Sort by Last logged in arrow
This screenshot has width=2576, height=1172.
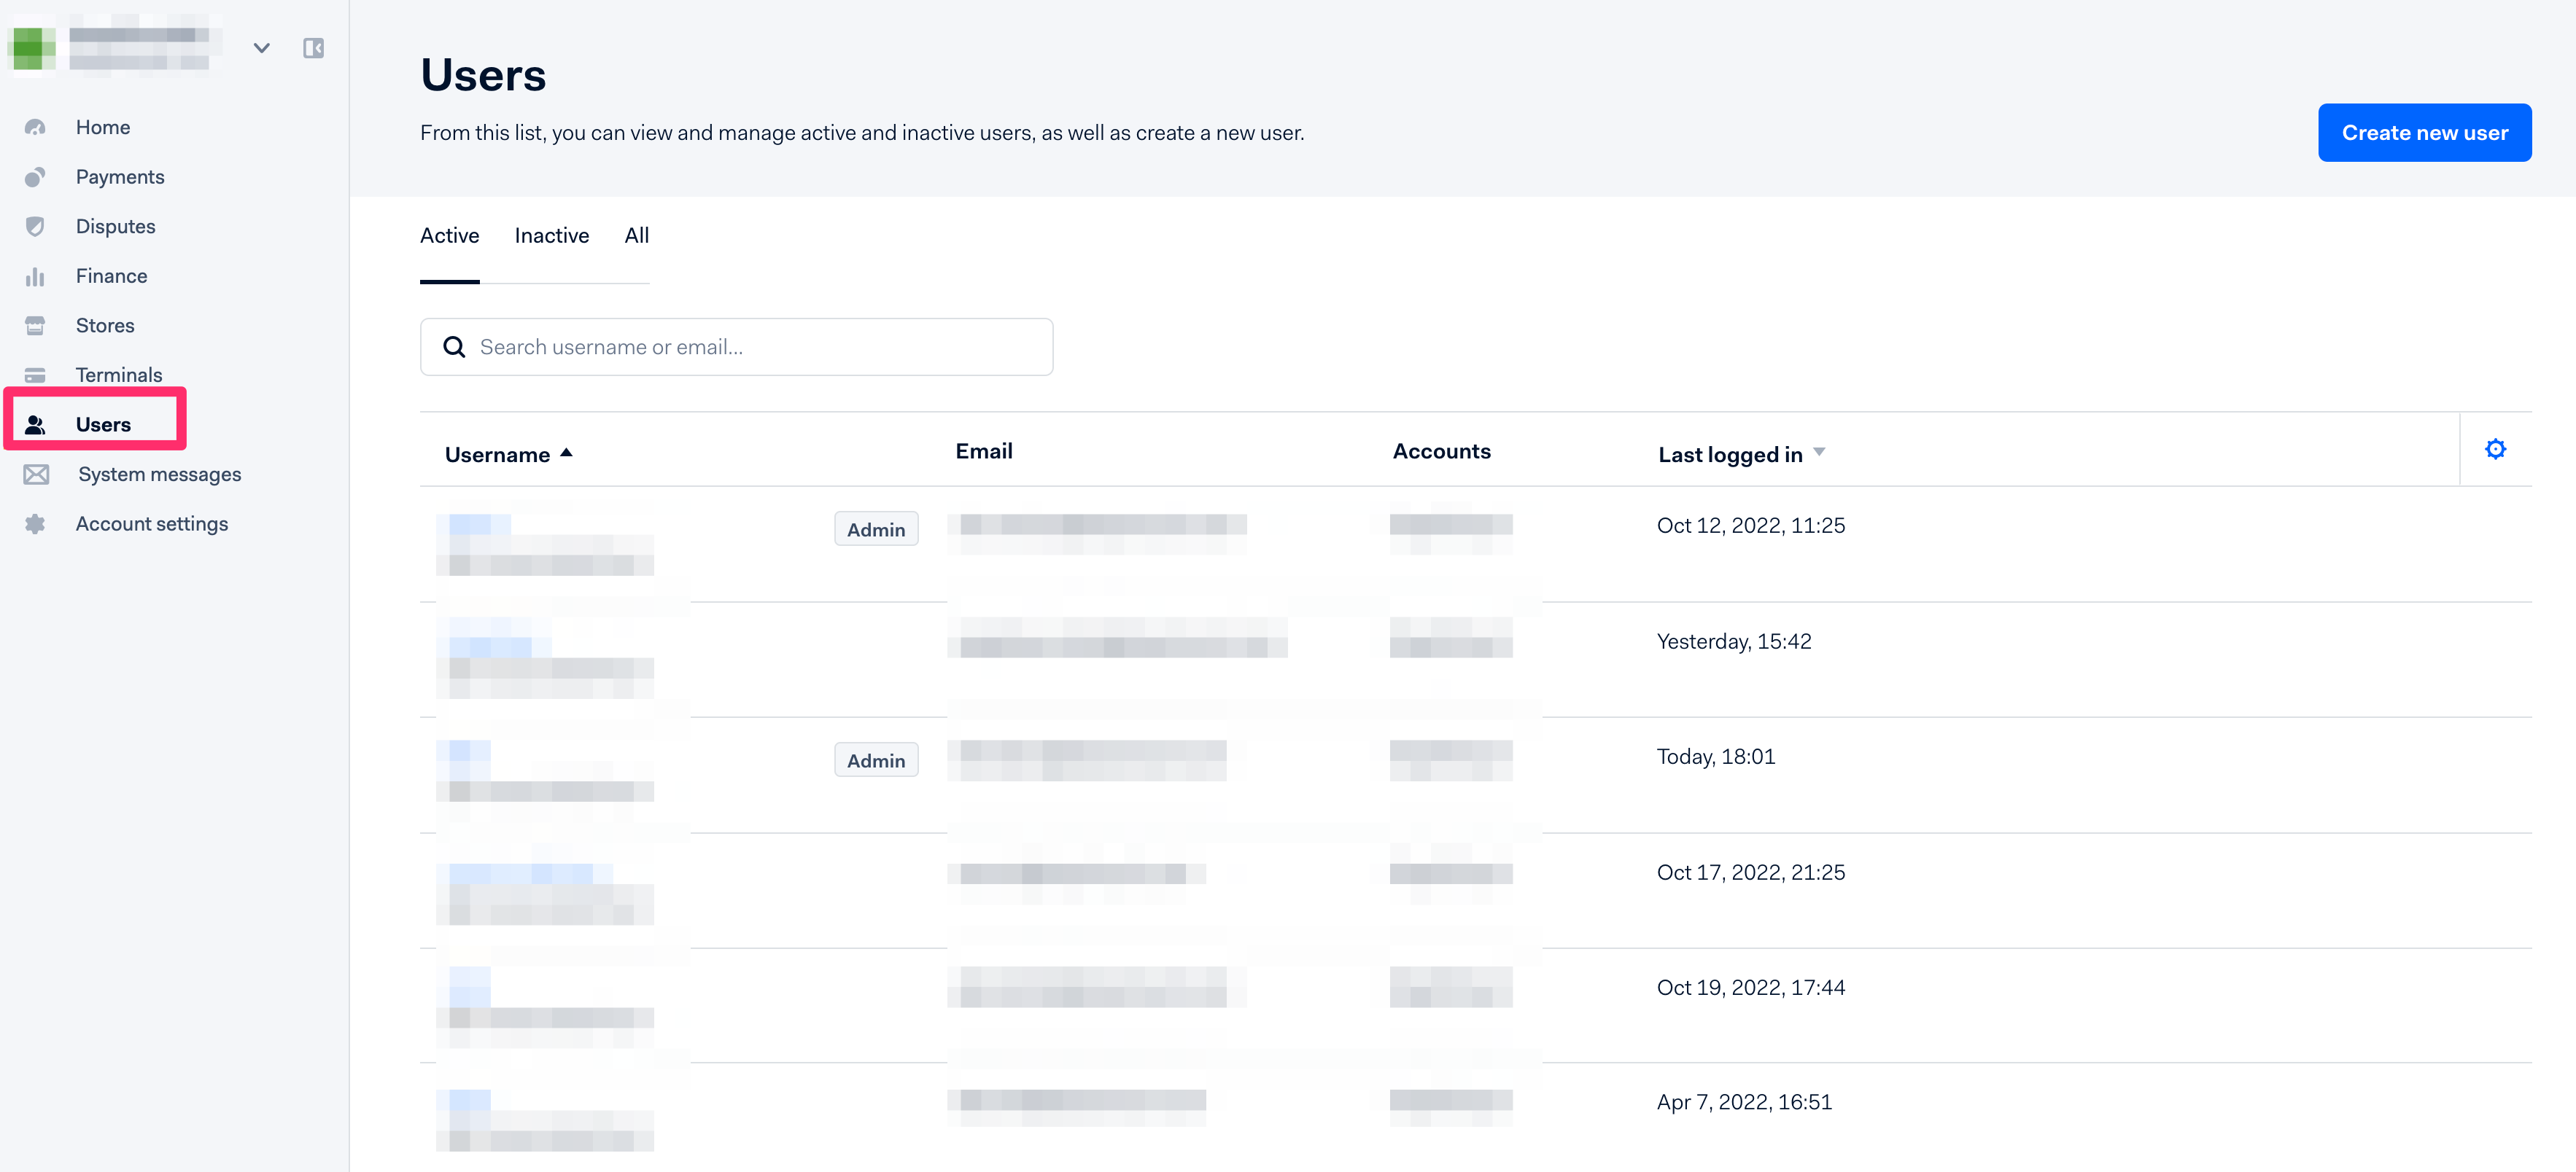pos(1819,453)
